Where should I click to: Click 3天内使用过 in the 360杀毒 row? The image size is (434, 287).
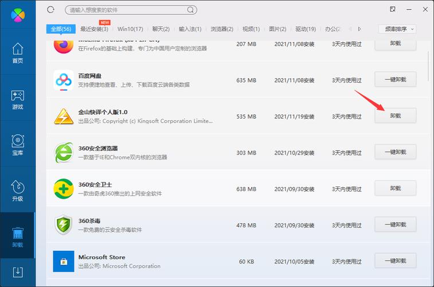(347, 226)
